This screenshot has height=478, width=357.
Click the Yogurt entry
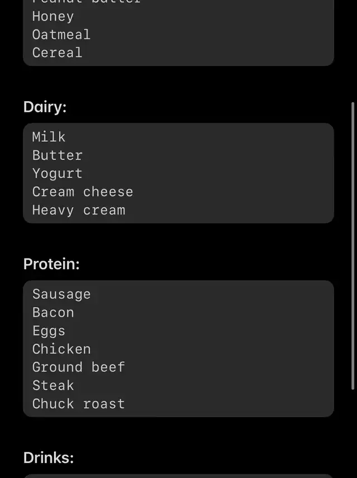point(57,174)
